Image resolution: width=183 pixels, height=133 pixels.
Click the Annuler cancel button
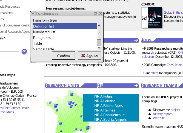pyautogui.click(x=89, y=56)
